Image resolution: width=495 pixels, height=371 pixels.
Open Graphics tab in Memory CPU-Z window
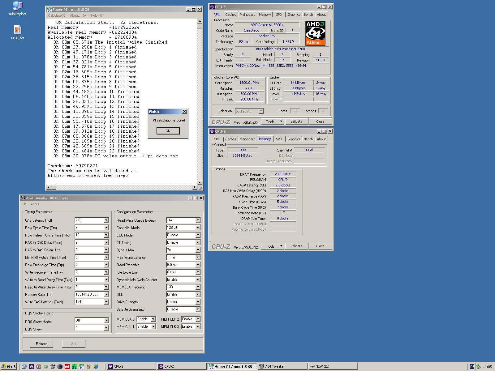point(294,139)
